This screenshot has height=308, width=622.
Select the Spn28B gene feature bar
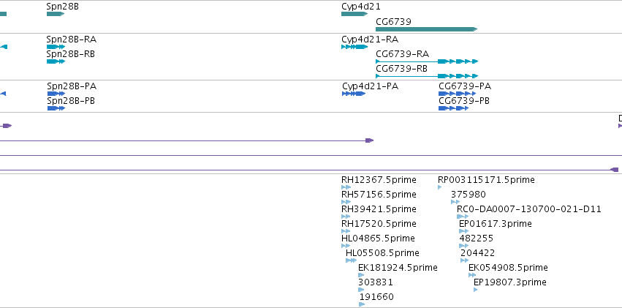[56, 14]
